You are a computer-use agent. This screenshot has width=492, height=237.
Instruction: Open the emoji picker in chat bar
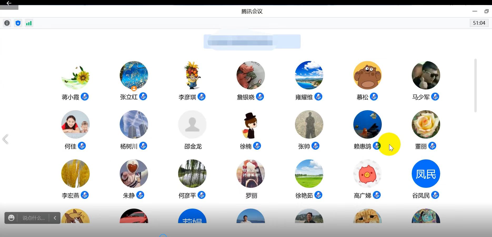[11, 218]
